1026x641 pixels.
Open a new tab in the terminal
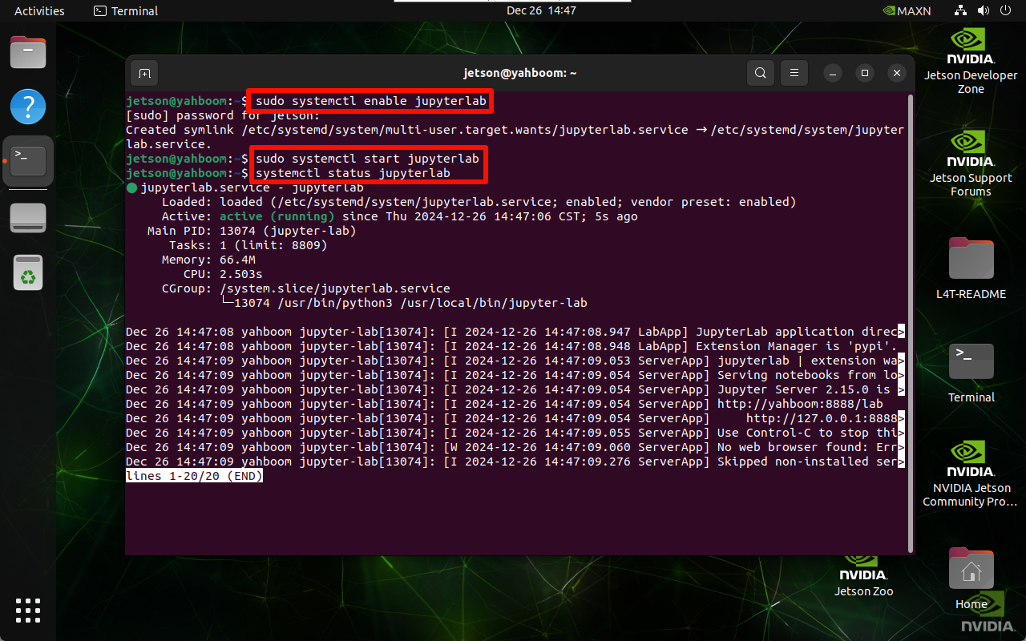tap(144, 73)
